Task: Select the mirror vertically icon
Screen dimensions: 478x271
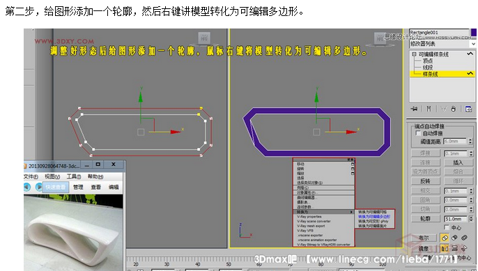Action: [454, 249]
